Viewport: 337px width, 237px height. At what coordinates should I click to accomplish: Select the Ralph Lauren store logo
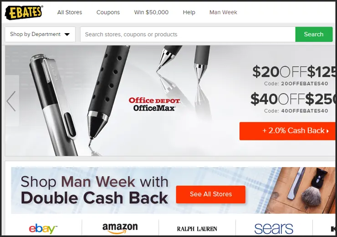pos(197,229)
